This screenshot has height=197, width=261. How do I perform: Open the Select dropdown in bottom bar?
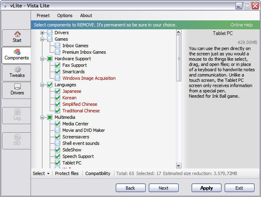coord(41,173)
